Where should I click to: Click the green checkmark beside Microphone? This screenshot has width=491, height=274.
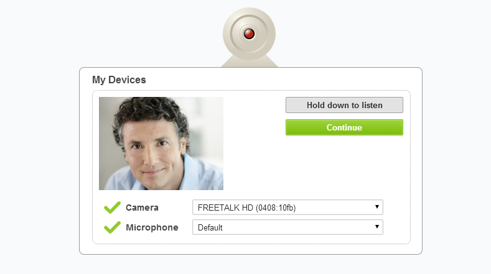click(112, 227)
